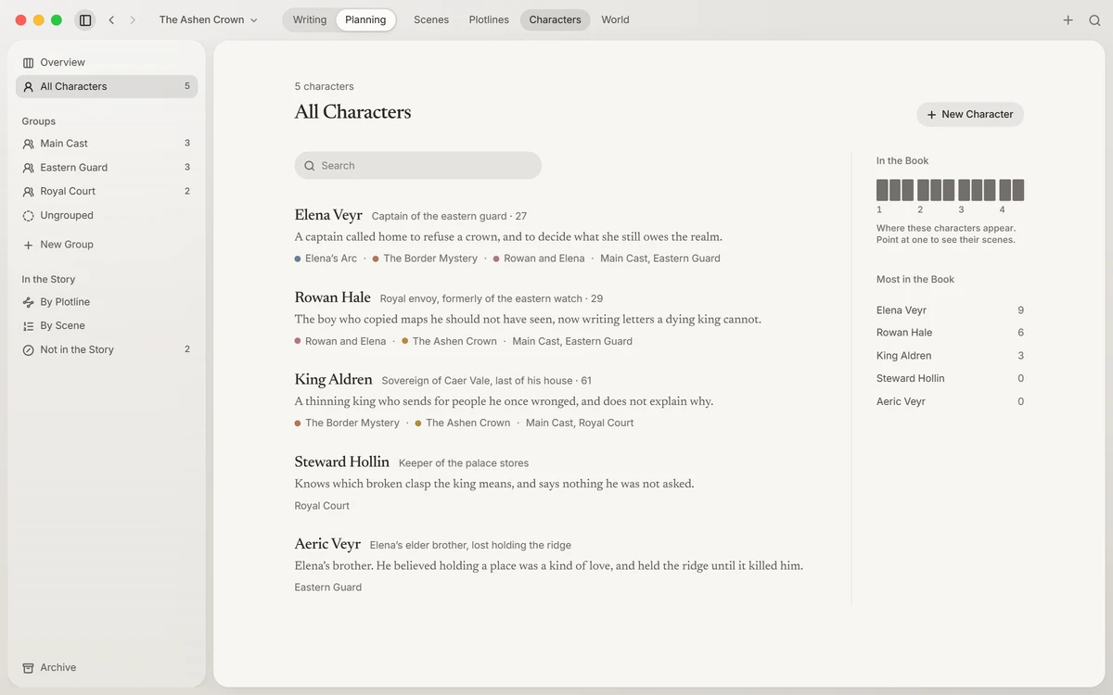Viewport: 1113px width, 695px height.
Task: Click the All Characters person icon
Action: point(28,86)
